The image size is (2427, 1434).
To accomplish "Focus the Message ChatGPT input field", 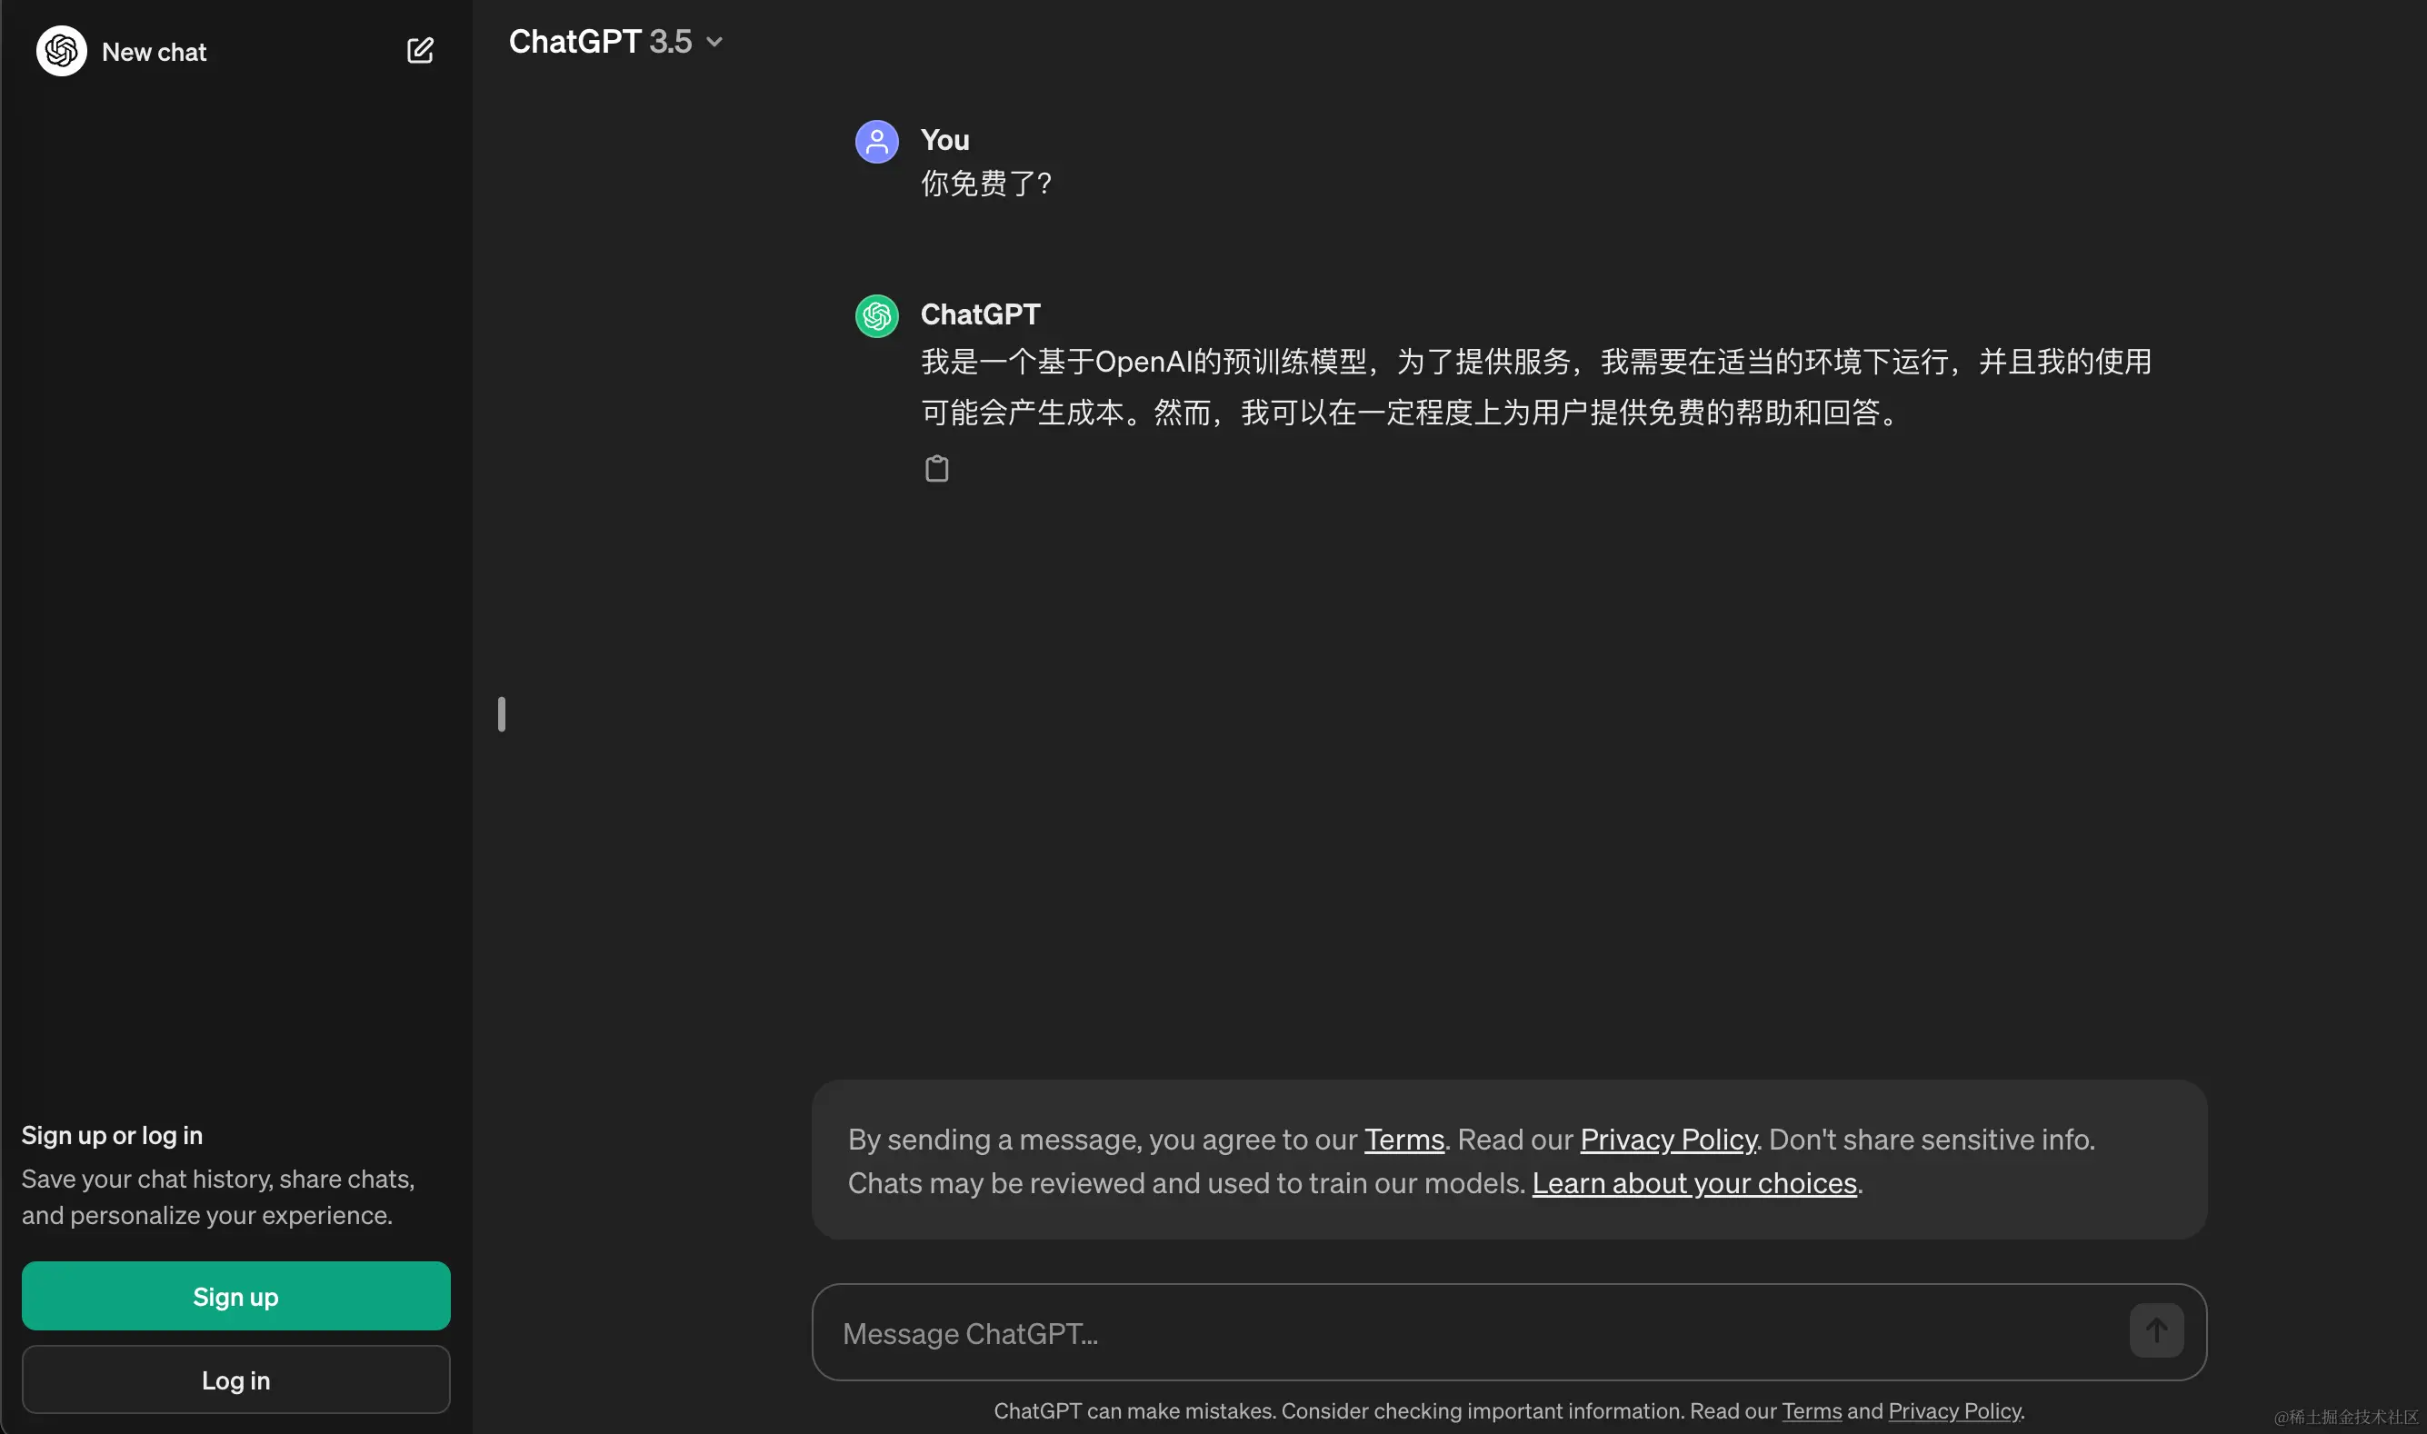I will 1450,1332.
